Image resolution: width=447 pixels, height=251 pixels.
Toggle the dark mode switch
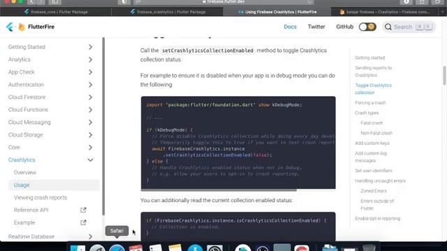click(367, 26)
